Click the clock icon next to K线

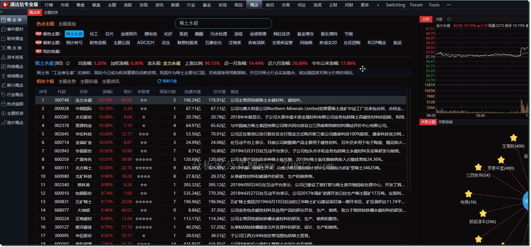click(449, 19)
